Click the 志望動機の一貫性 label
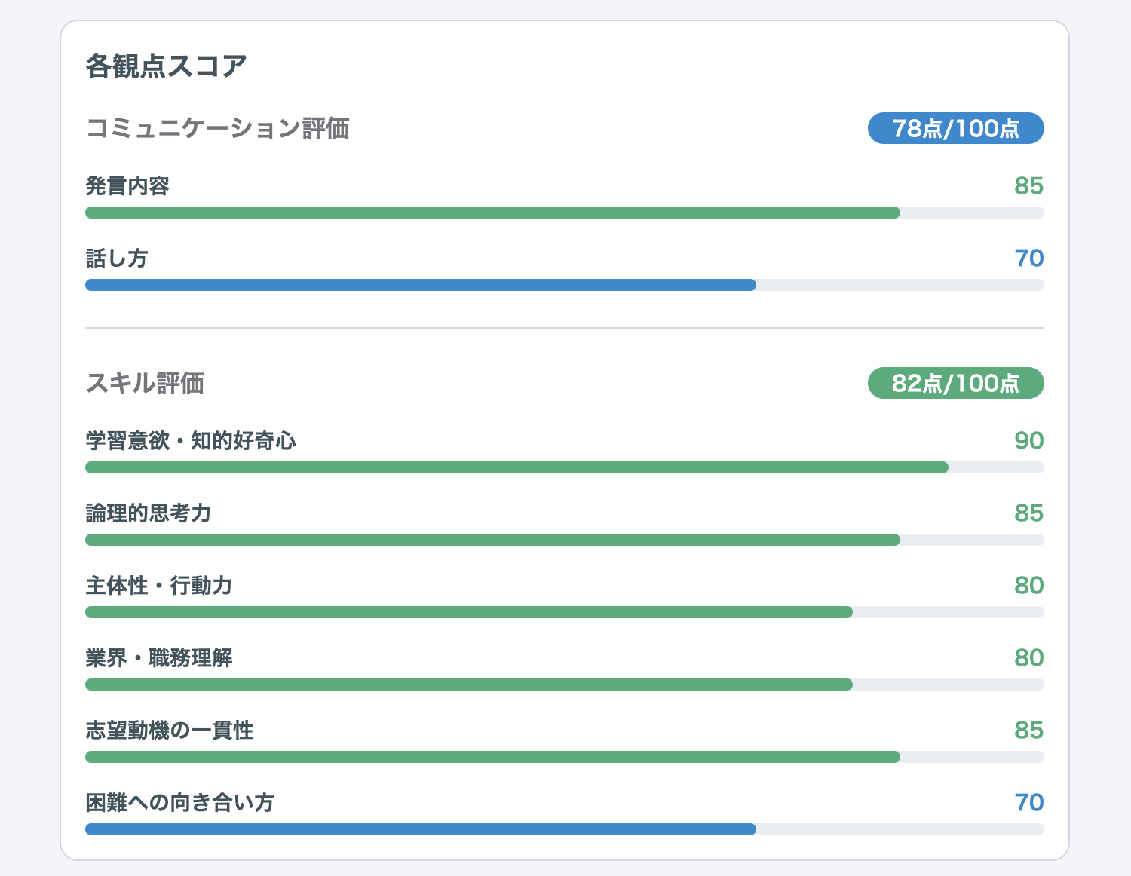The width and height of the screenshot is (1131, 876). pyautogui.click(x=170, y=731)
